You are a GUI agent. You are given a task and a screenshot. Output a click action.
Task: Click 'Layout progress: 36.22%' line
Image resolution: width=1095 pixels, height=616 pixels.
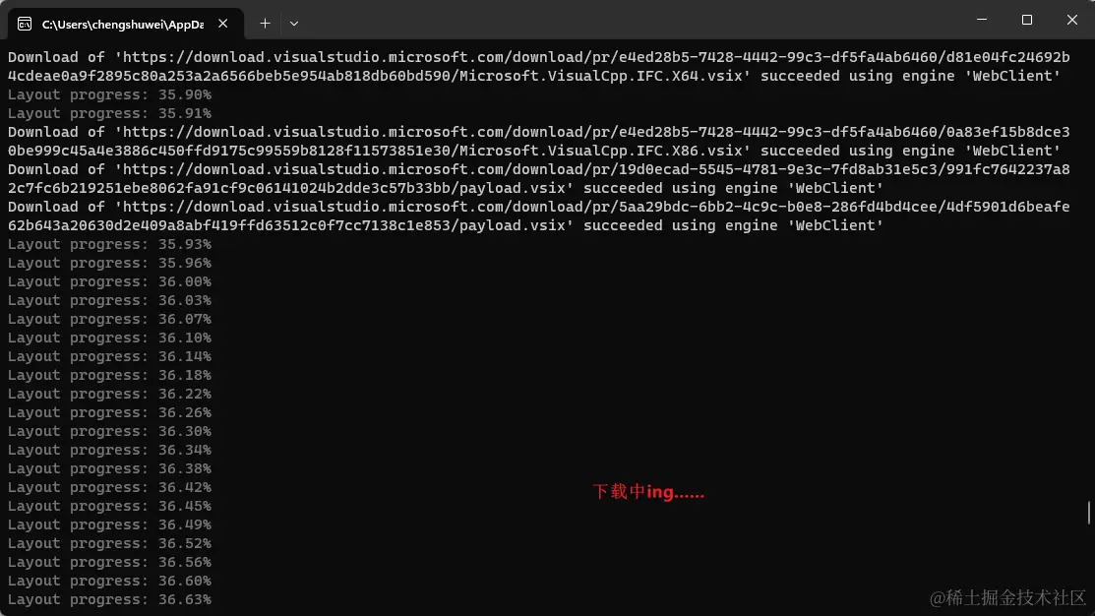[x=109, y=394]
